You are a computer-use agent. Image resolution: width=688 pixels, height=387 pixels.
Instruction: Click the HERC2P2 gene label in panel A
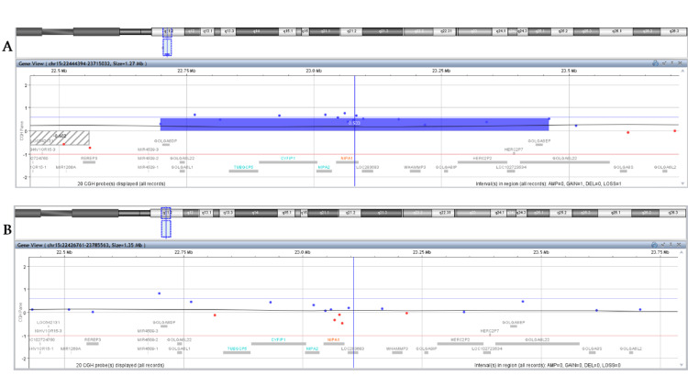pyautogui.click(x=483, y=158)
